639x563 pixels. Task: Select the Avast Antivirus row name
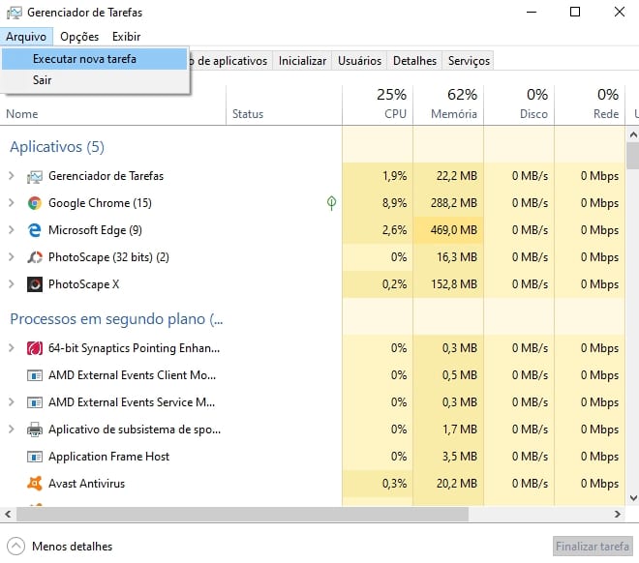tap(86, 484)
